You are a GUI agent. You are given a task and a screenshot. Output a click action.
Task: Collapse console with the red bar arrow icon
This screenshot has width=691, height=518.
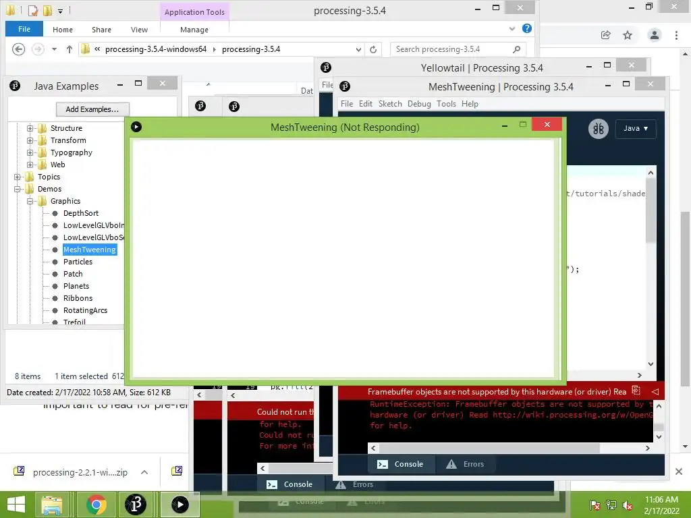pos(655,391)
